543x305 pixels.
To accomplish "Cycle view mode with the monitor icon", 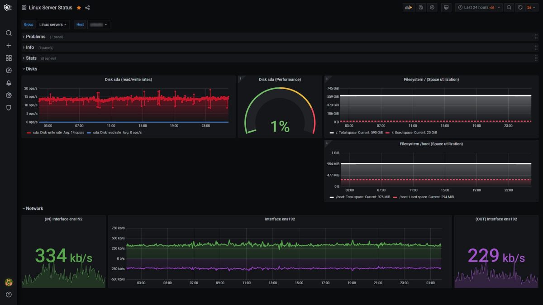I will (x=446, y=8).
